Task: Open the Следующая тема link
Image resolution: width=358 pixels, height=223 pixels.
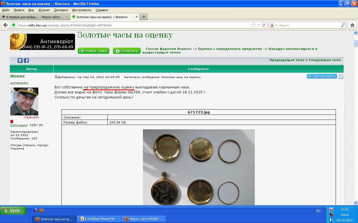Action: coord(324,60)
